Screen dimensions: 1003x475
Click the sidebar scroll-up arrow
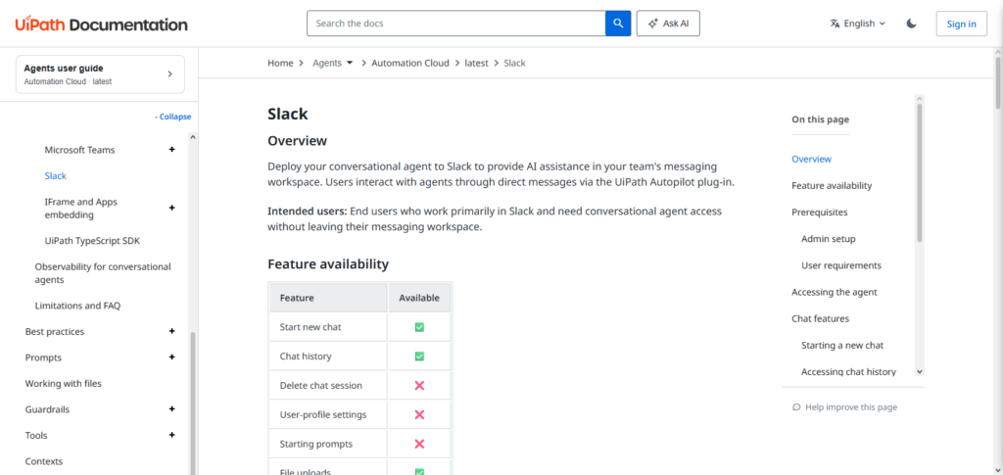(x=193, y=137)
